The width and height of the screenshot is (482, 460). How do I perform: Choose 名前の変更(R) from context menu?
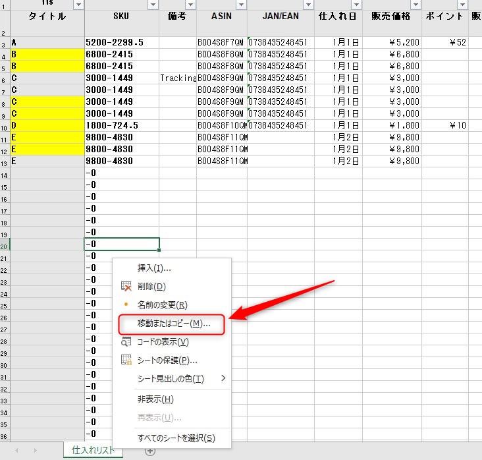(172, 305)
